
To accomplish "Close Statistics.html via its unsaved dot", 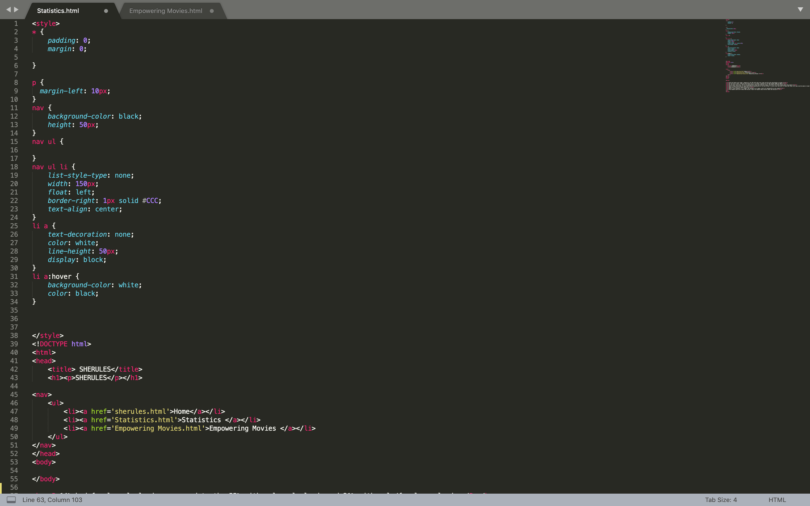I will [x=106, y=11].
